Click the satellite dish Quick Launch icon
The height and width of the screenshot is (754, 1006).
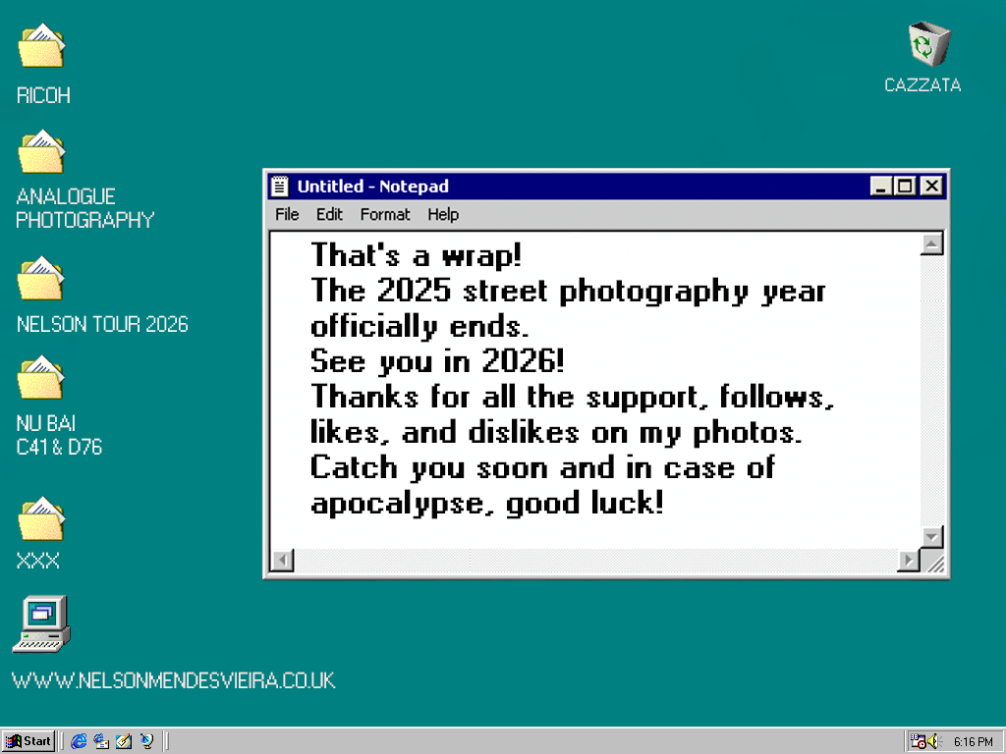pos(147,741)
